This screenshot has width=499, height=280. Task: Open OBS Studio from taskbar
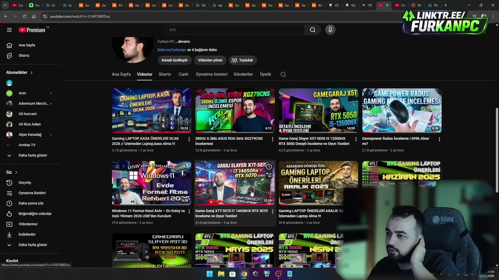click(278, 274)
